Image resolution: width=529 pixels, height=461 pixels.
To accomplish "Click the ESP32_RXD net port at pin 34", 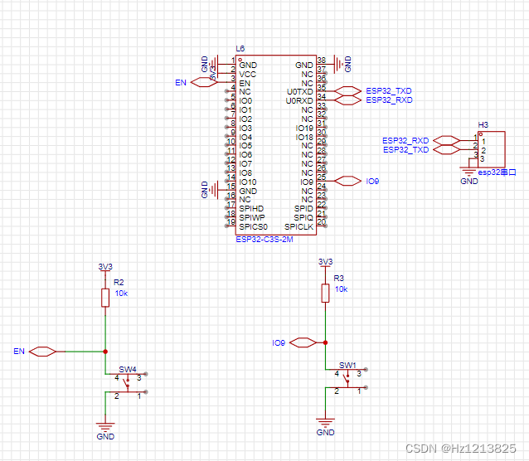I will [348, 100].
